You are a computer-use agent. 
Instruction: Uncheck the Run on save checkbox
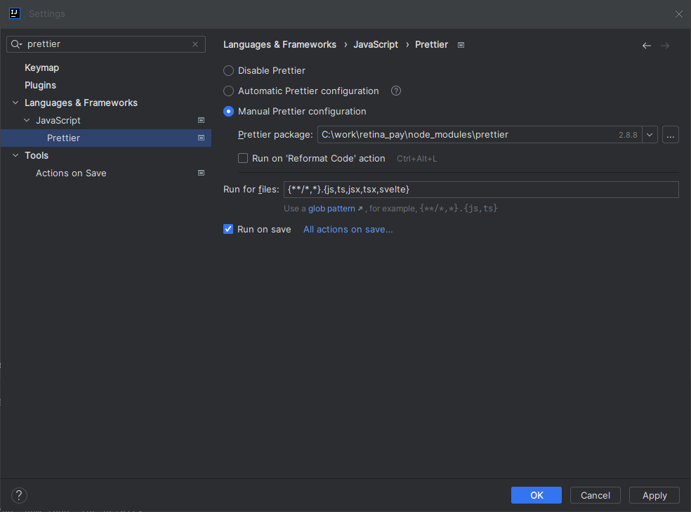coord(228,229)
